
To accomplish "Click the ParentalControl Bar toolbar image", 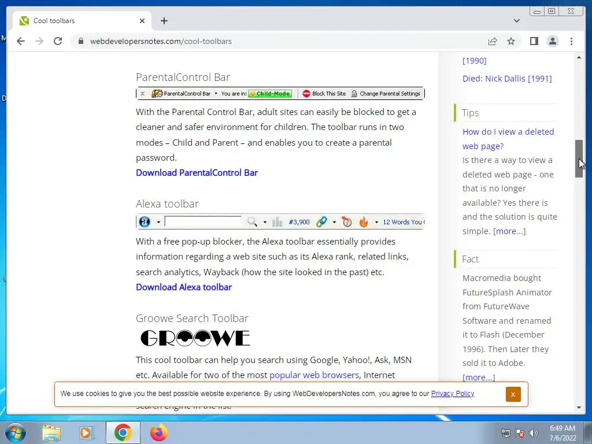I will 280,94.
